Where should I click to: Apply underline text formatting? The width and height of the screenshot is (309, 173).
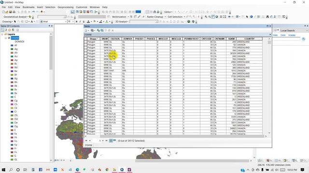point(84,21)
